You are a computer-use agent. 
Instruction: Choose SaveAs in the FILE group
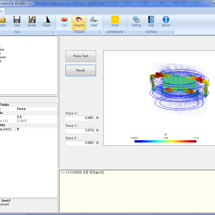[x=32, y=21]
